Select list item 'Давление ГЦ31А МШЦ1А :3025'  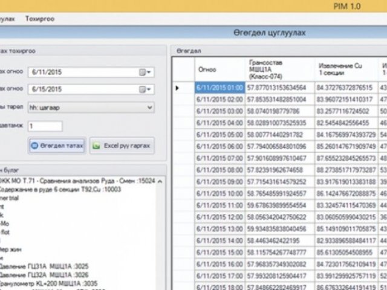(x=44, y=266)
